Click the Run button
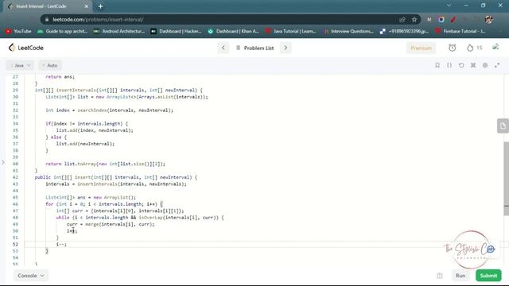 coord(460,276)
